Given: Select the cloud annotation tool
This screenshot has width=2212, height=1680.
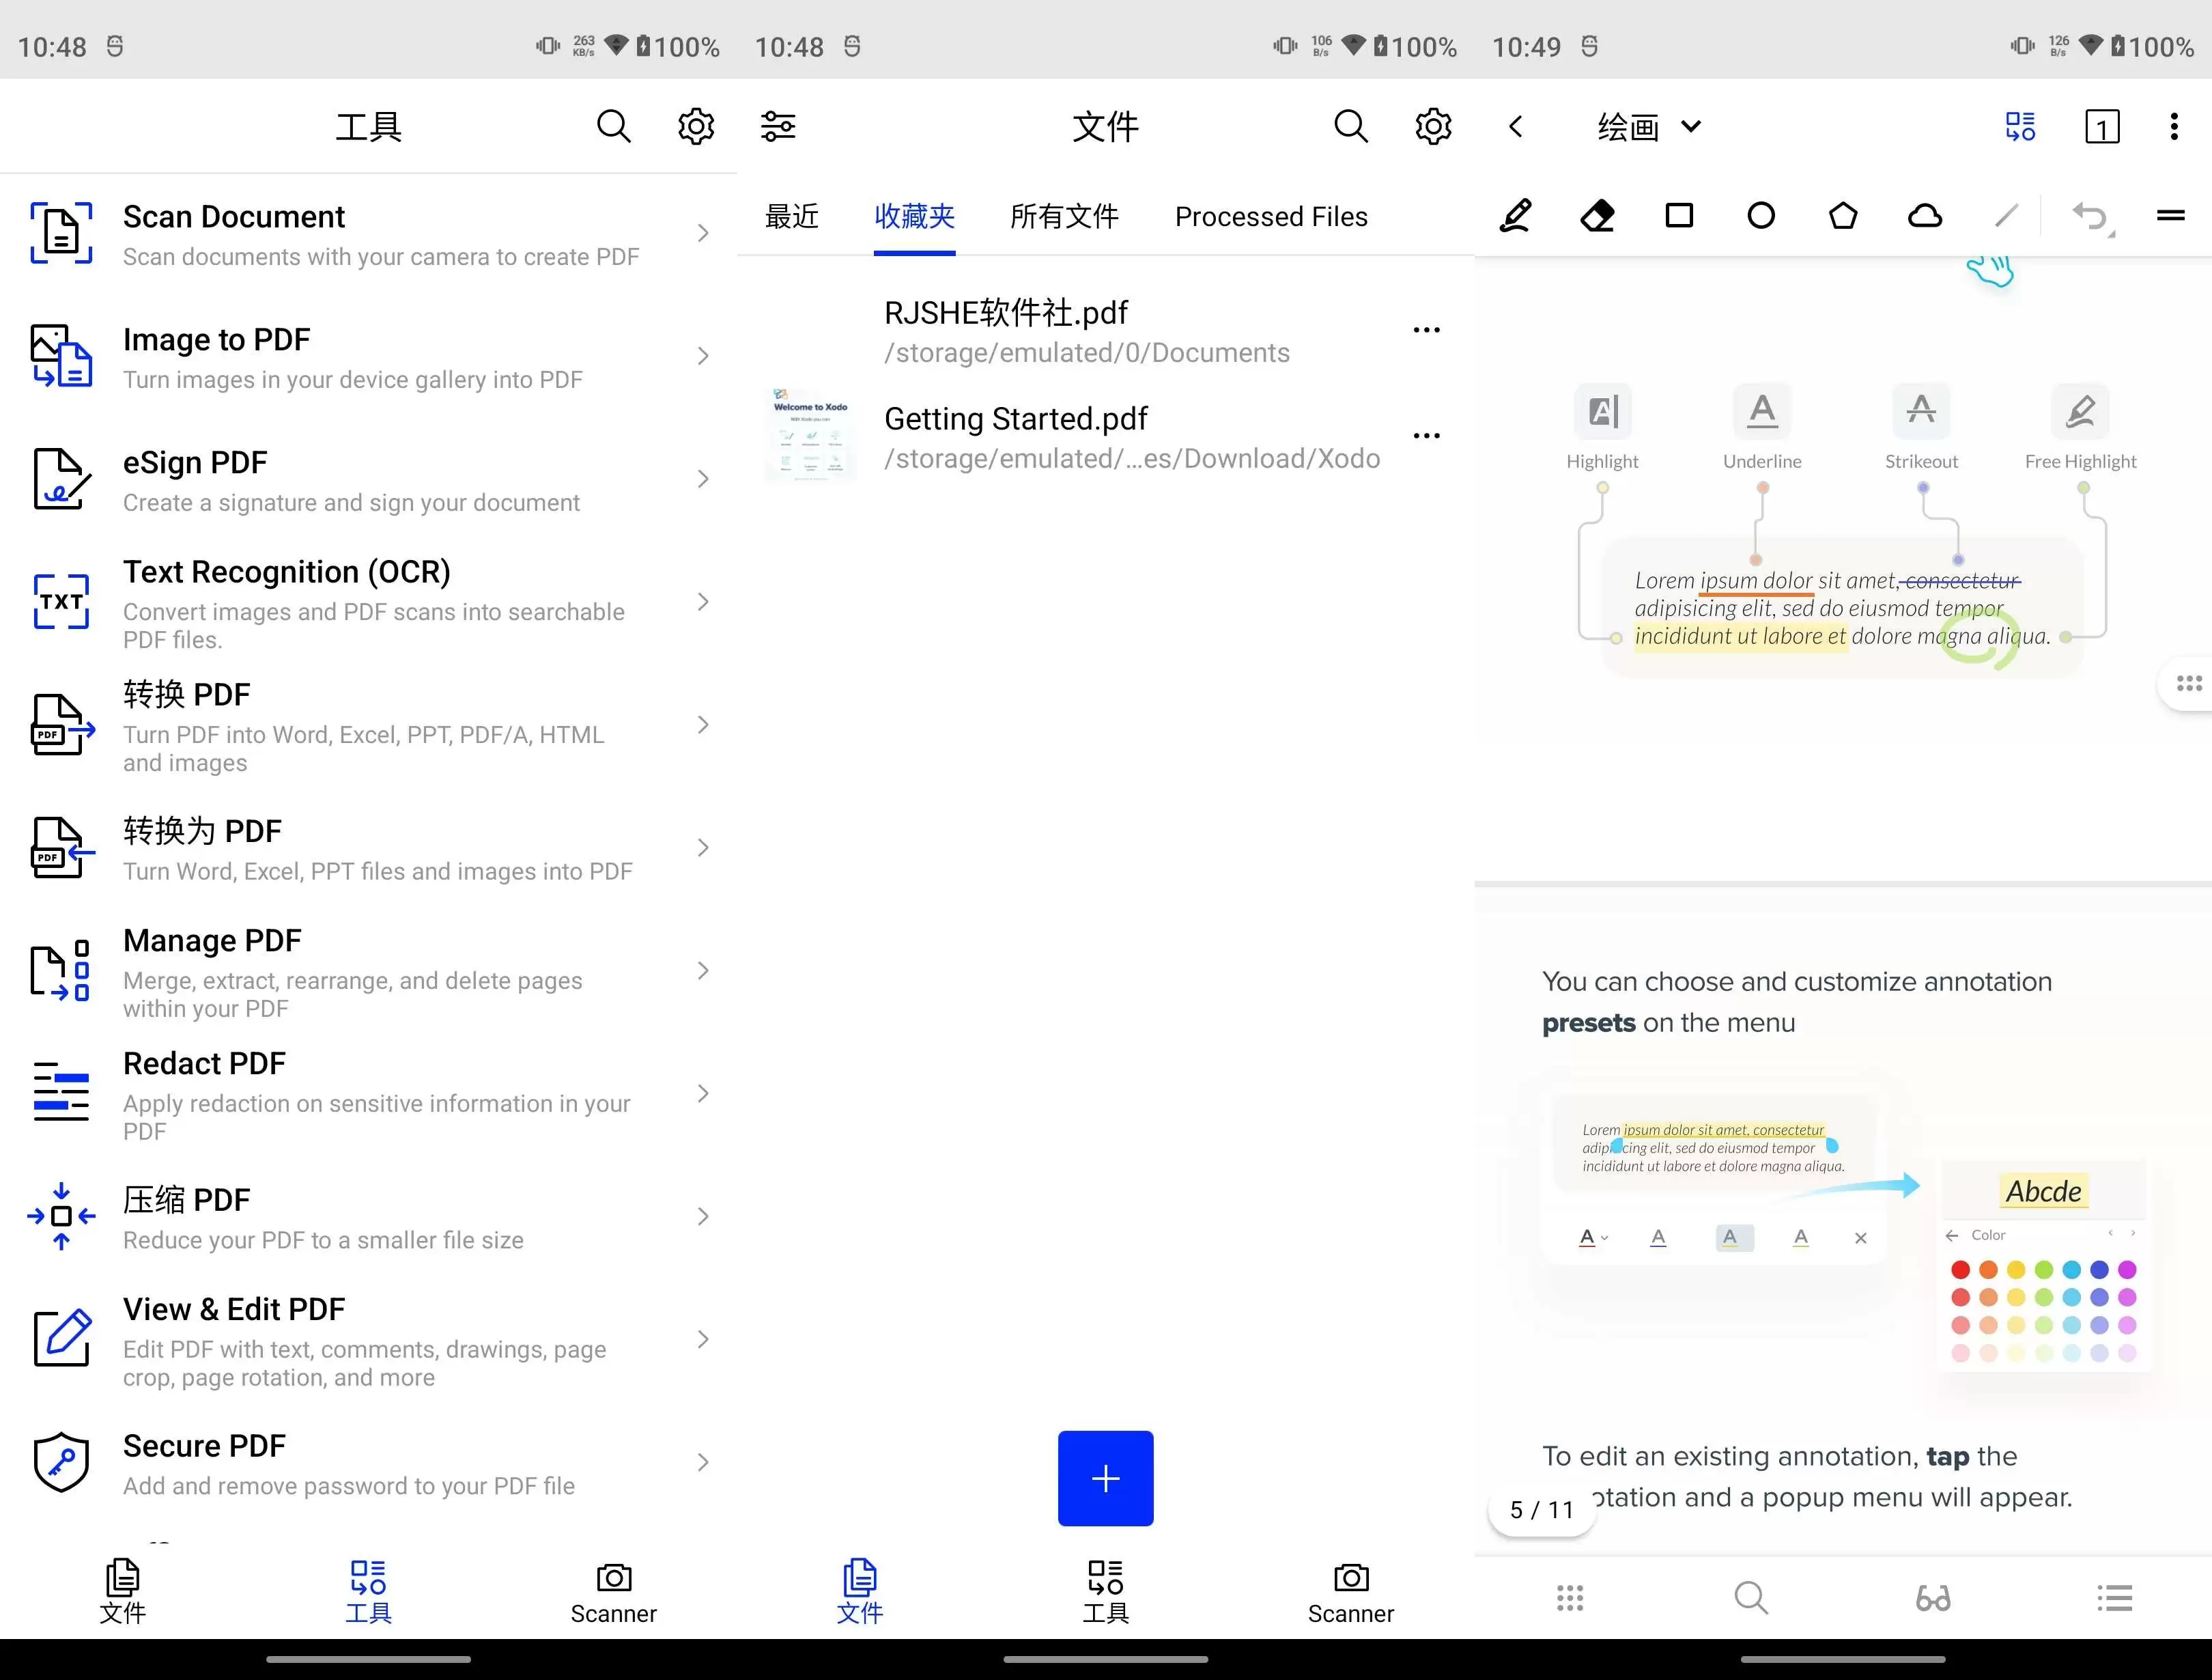Looking at the screenshot, I should (x=1925, y=215).
